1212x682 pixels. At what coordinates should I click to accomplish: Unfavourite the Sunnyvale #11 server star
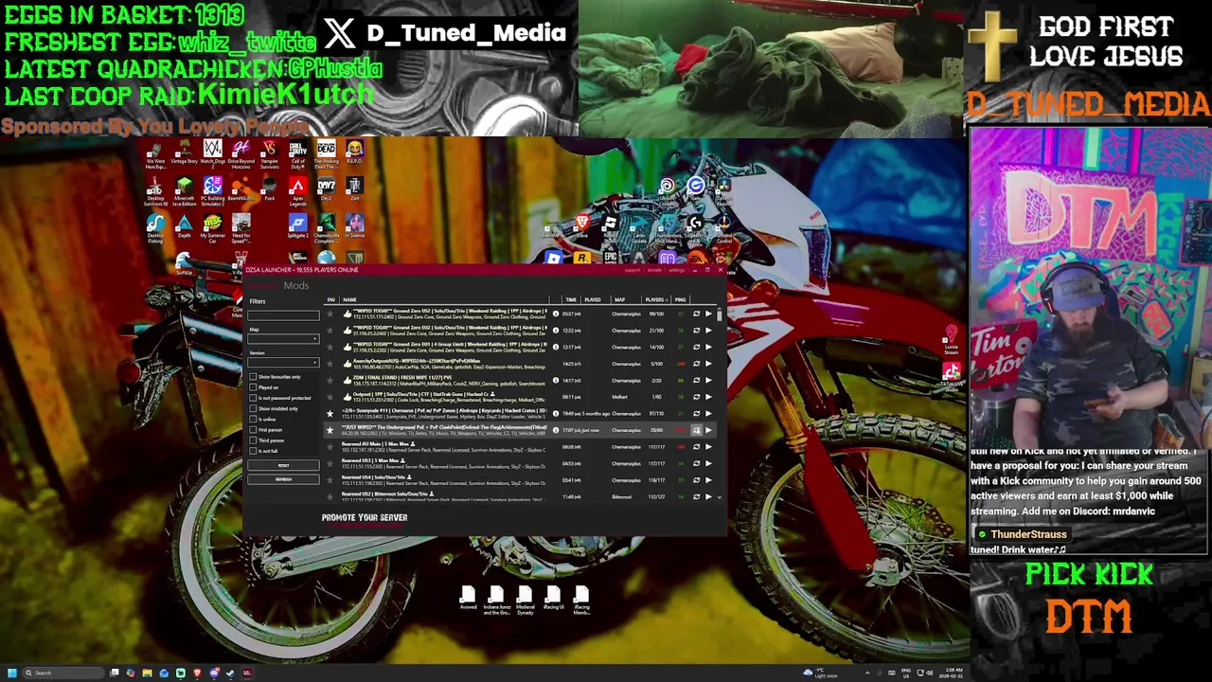330,414
